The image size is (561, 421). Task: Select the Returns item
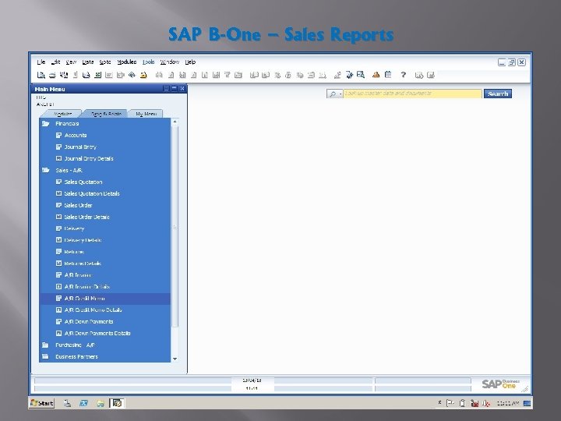coord(74,252)
